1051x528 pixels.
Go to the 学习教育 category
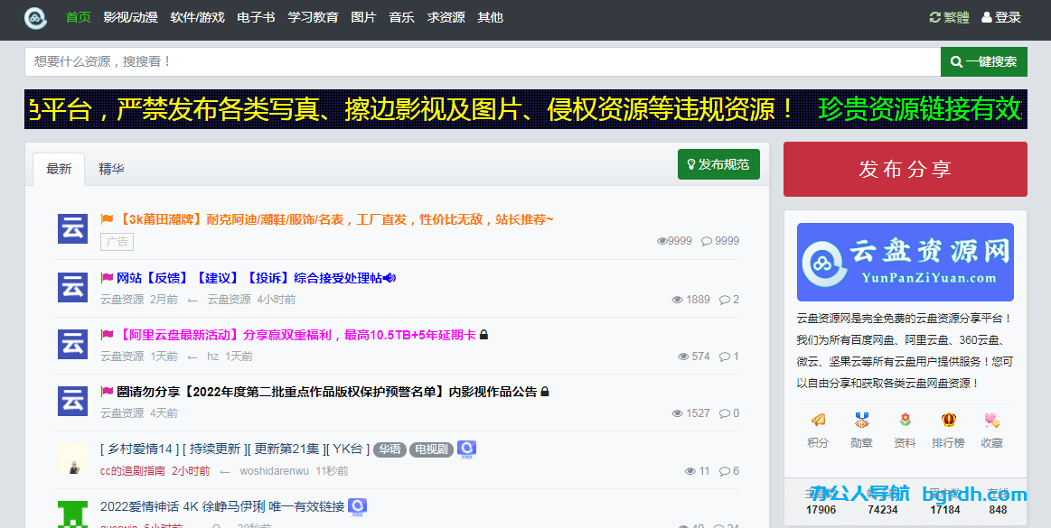(313, 18)
